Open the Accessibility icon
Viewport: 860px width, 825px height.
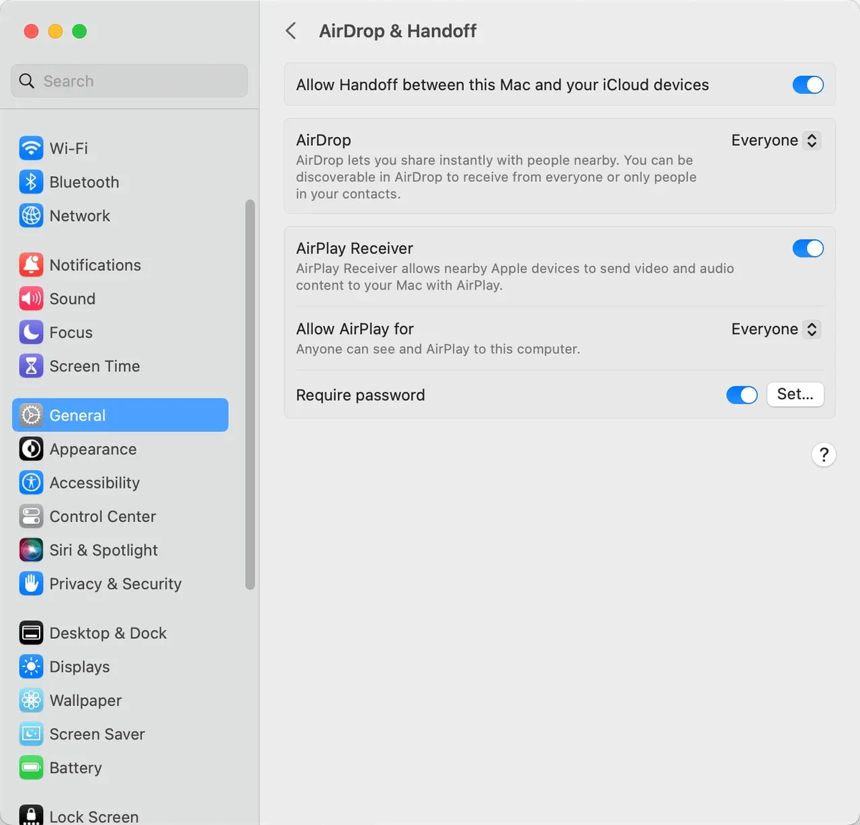coord(31,482)
